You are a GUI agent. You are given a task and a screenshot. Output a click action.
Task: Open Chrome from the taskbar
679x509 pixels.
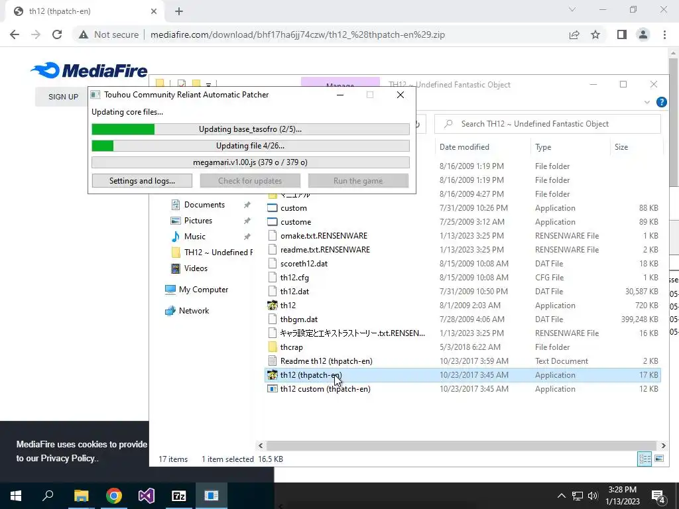114,496
